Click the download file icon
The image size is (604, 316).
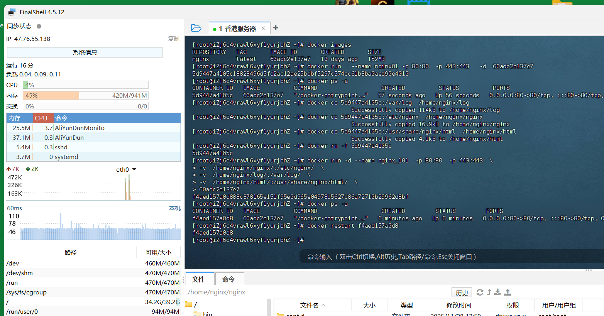pyautogui.click(x=498, y=292)
